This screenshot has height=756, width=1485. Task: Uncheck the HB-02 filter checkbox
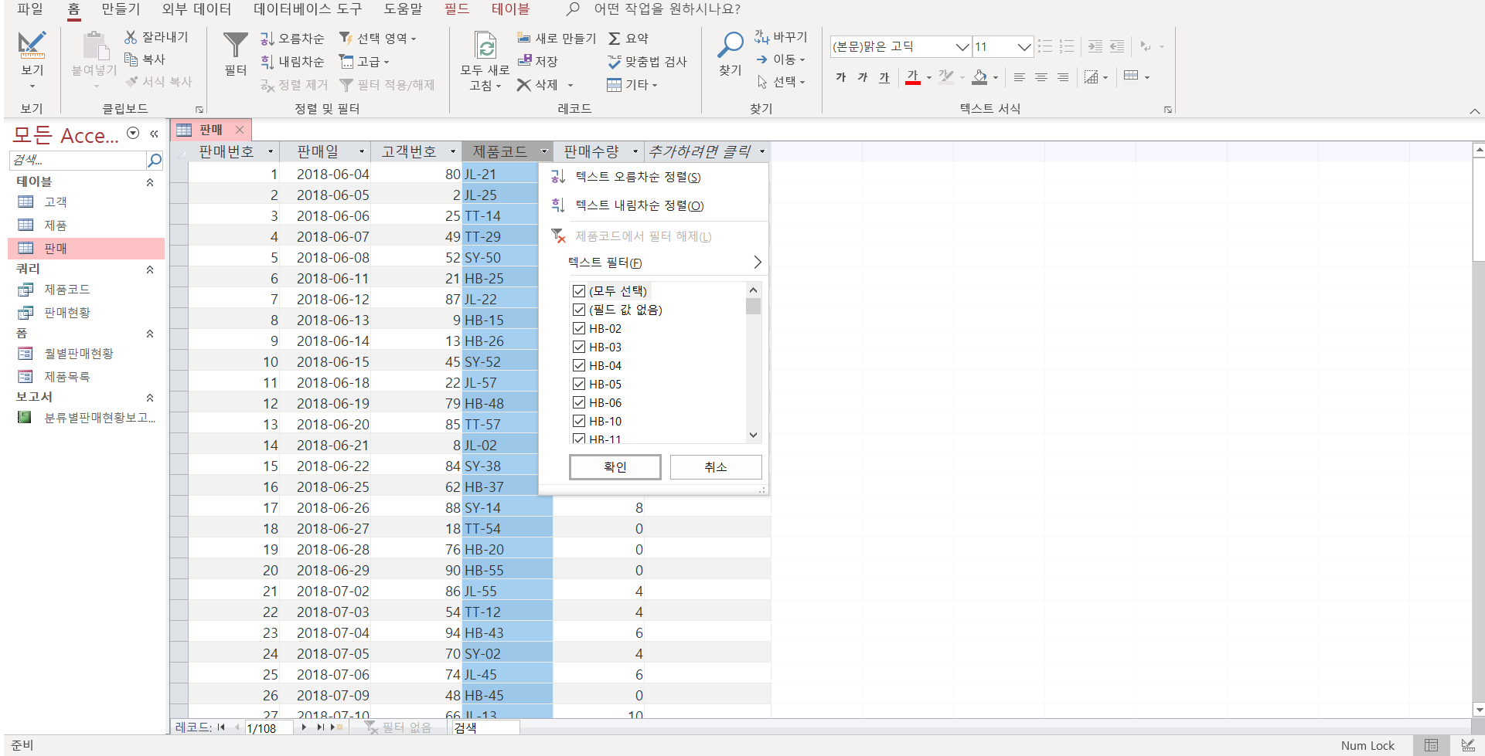tap(579, 328)
